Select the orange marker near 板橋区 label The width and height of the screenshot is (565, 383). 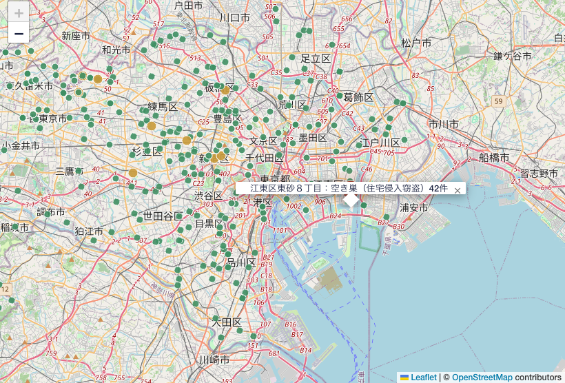coord(225,90)
